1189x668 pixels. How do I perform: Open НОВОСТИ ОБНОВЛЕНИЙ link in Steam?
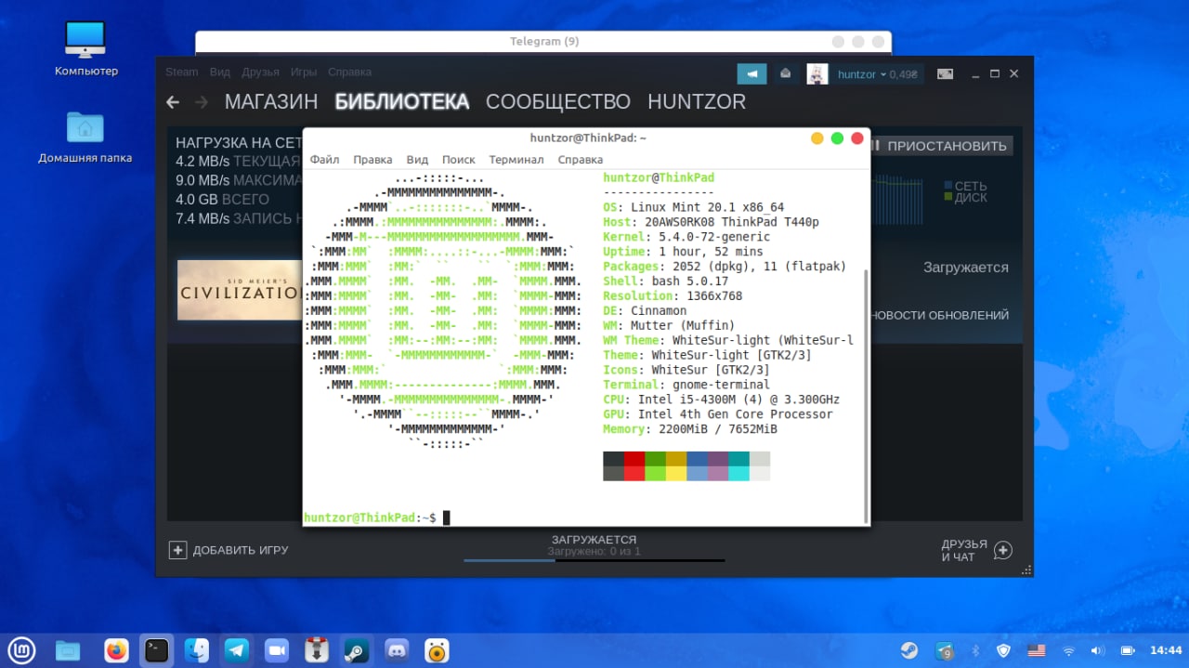coord(940,315)
